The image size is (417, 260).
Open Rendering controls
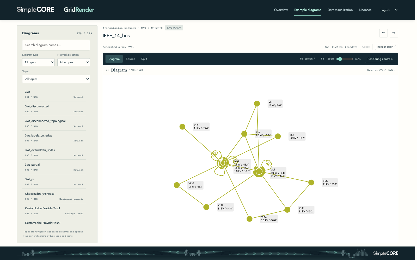(380, 59)
